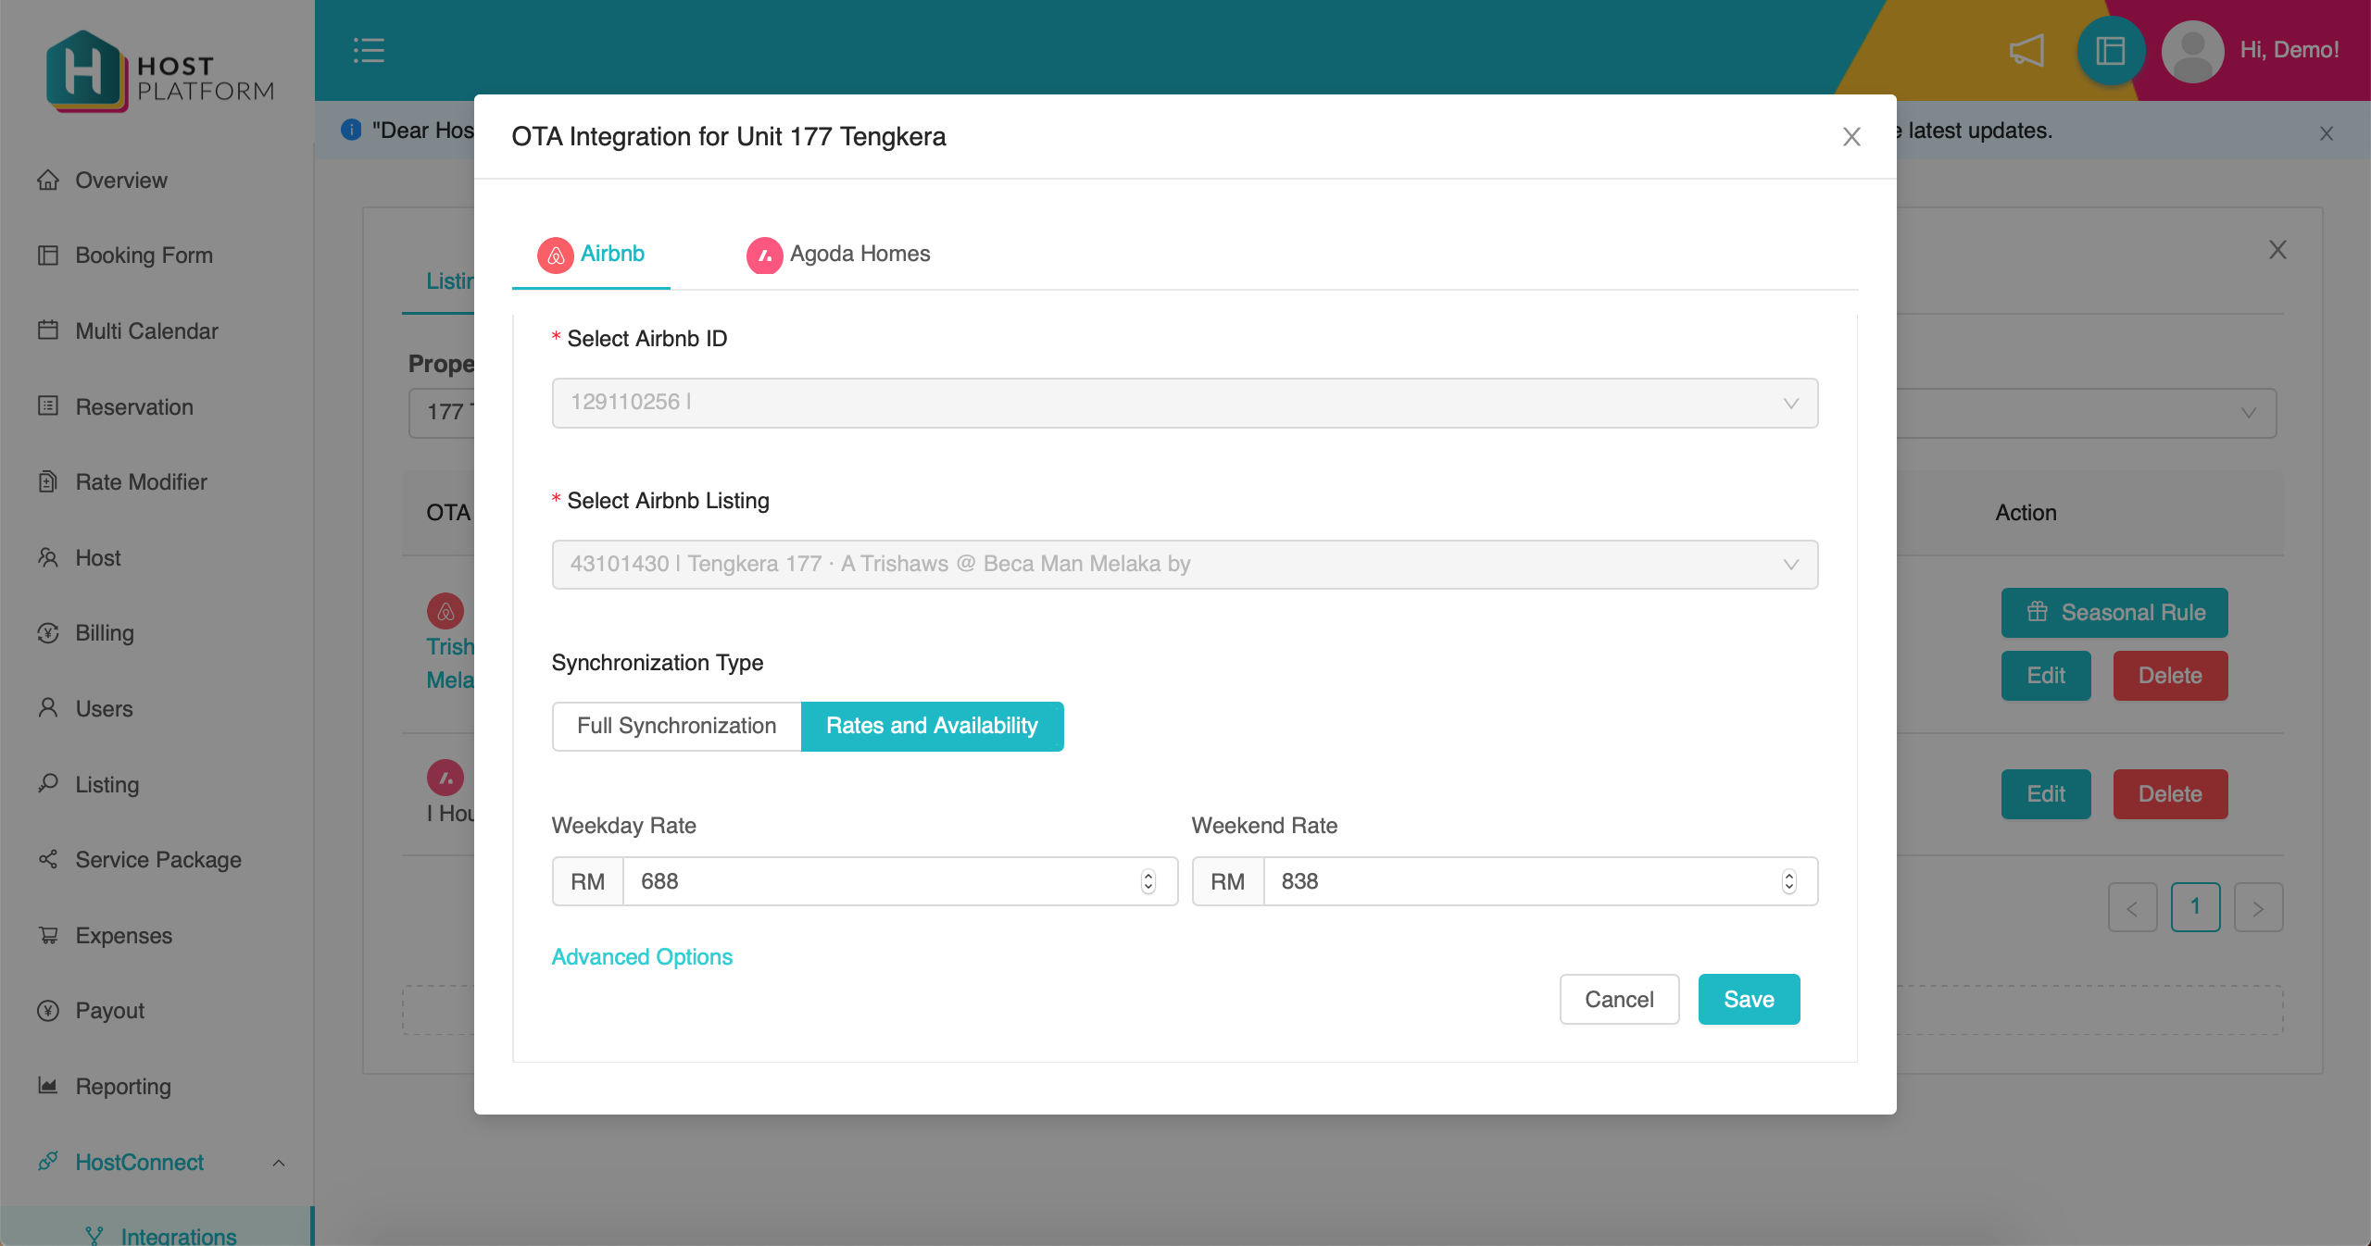Click the Host Platform logo
2371x1246 pixels.
160,71
